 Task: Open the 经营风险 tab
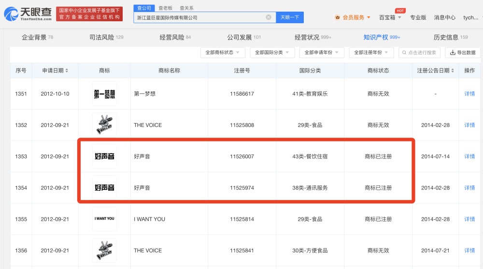[x=175, y=37]
